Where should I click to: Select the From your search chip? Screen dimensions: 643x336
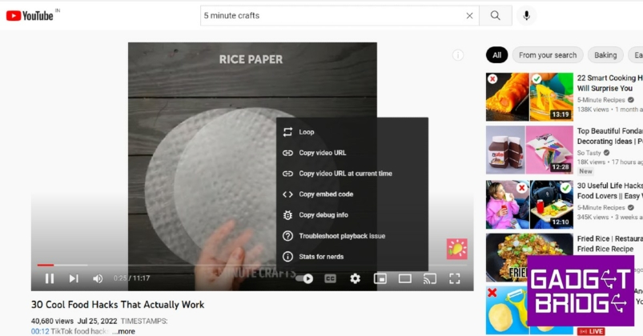[x=548, y=55]
